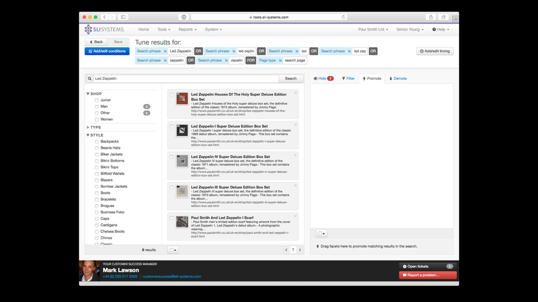Click the customersuccess email link

click(x=172, y=276)
